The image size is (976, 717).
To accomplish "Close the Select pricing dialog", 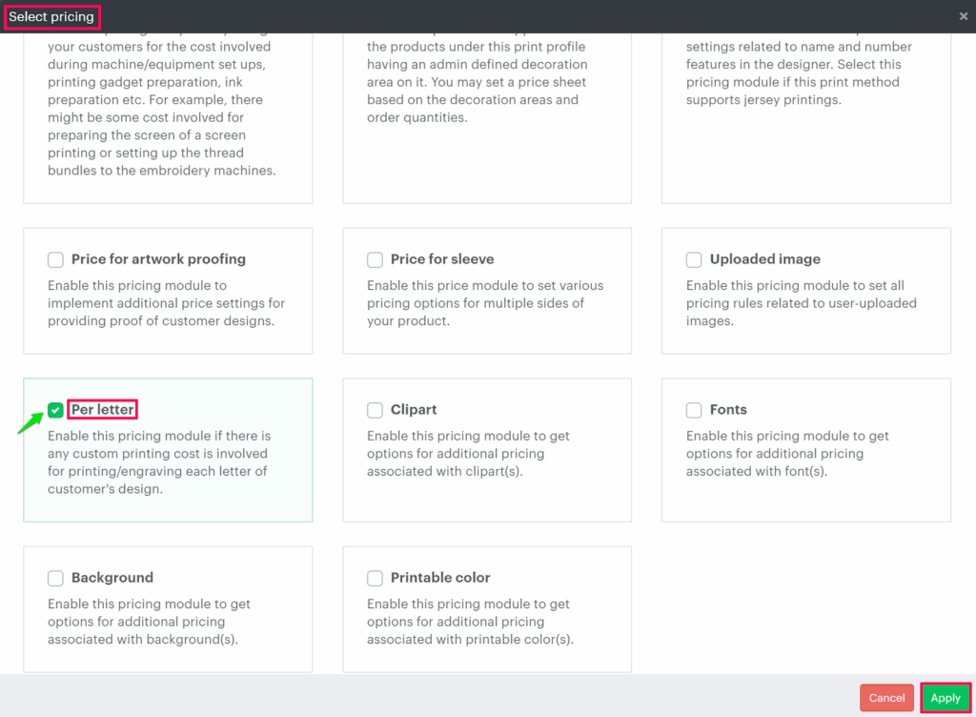I will pyautogui.click(x=963, y=16).
